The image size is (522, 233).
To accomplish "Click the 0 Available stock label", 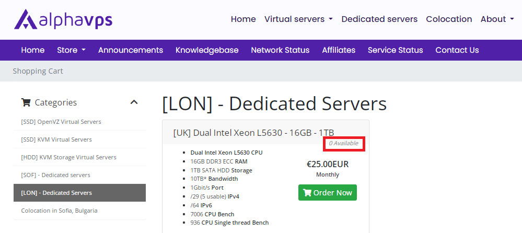I will tap(344, 144).
